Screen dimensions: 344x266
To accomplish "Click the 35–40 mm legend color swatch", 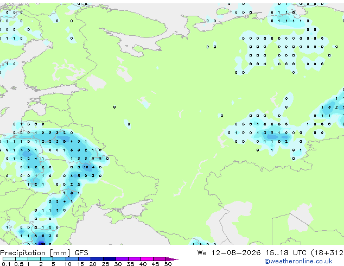I will point(134,259).
